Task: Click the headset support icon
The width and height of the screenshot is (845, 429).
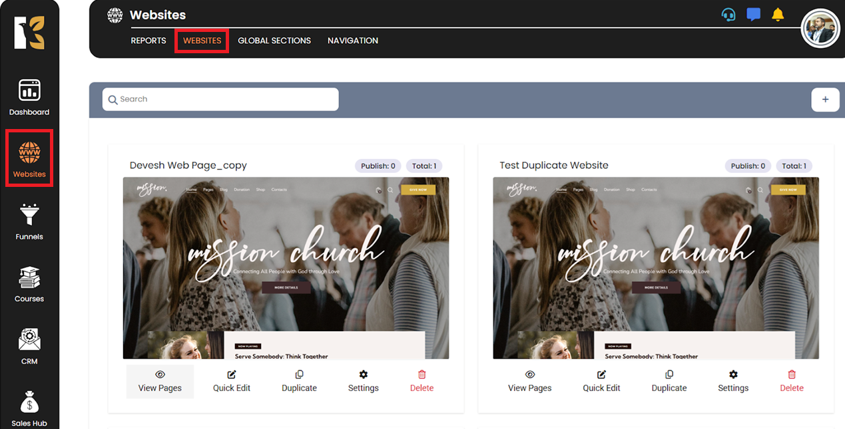Action: 728,15
